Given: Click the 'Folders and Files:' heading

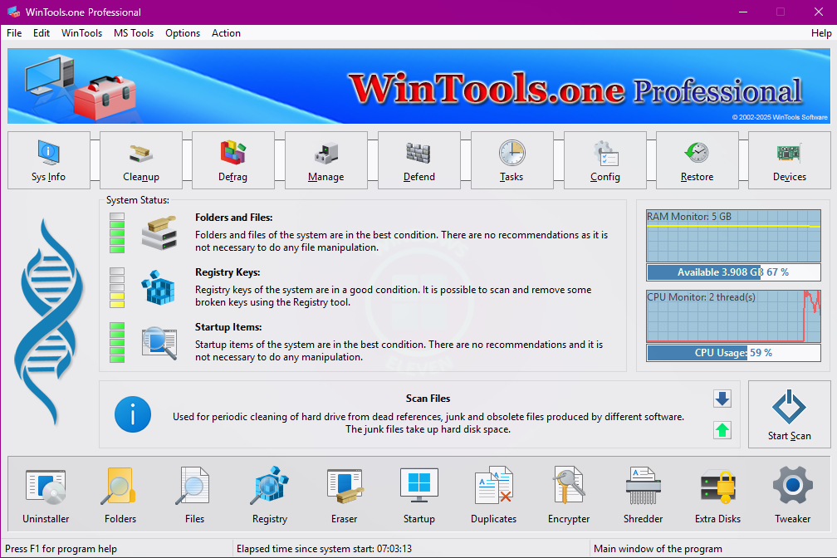Looking at the screenshot, I should click(x=234, y=218).
